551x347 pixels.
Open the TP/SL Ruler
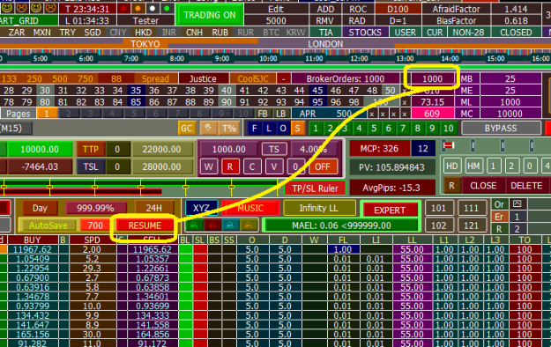[315, 188]
